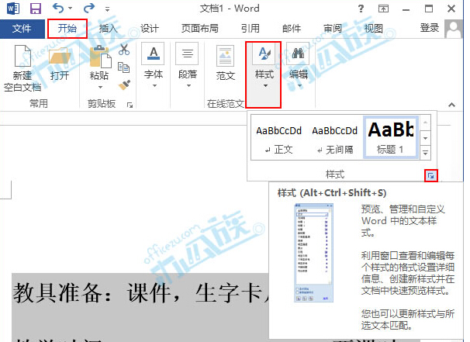Open the 引用 tab

[251, 29]
